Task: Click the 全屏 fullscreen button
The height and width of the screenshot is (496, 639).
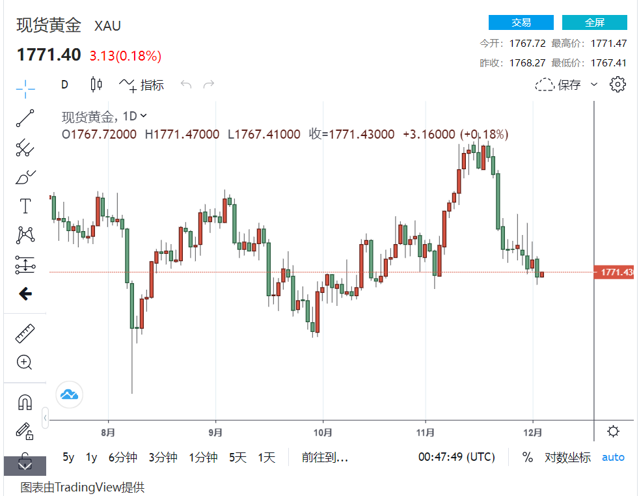Action: click(x=594, y=23)
